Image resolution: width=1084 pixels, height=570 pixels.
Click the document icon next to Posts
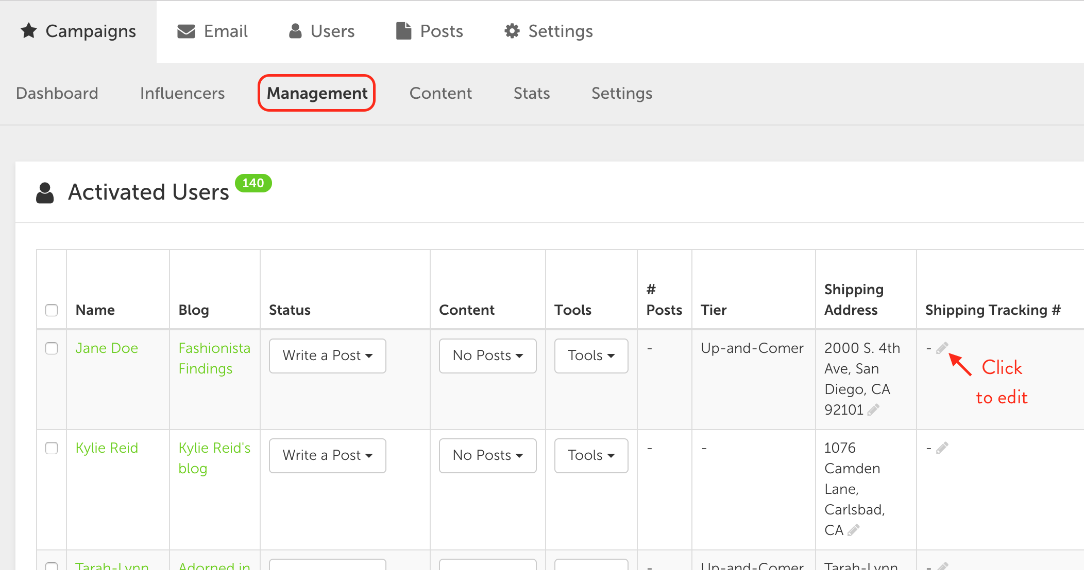click(x=403, y=31)
